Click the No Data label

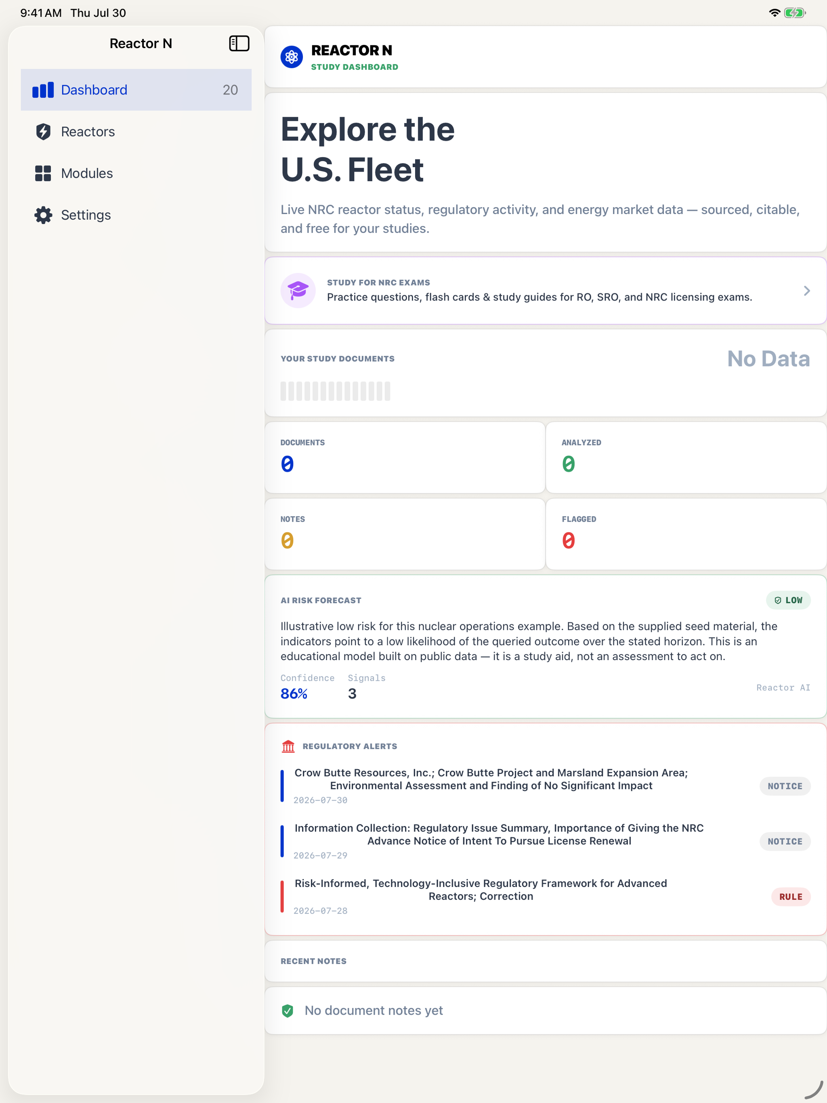768,358
